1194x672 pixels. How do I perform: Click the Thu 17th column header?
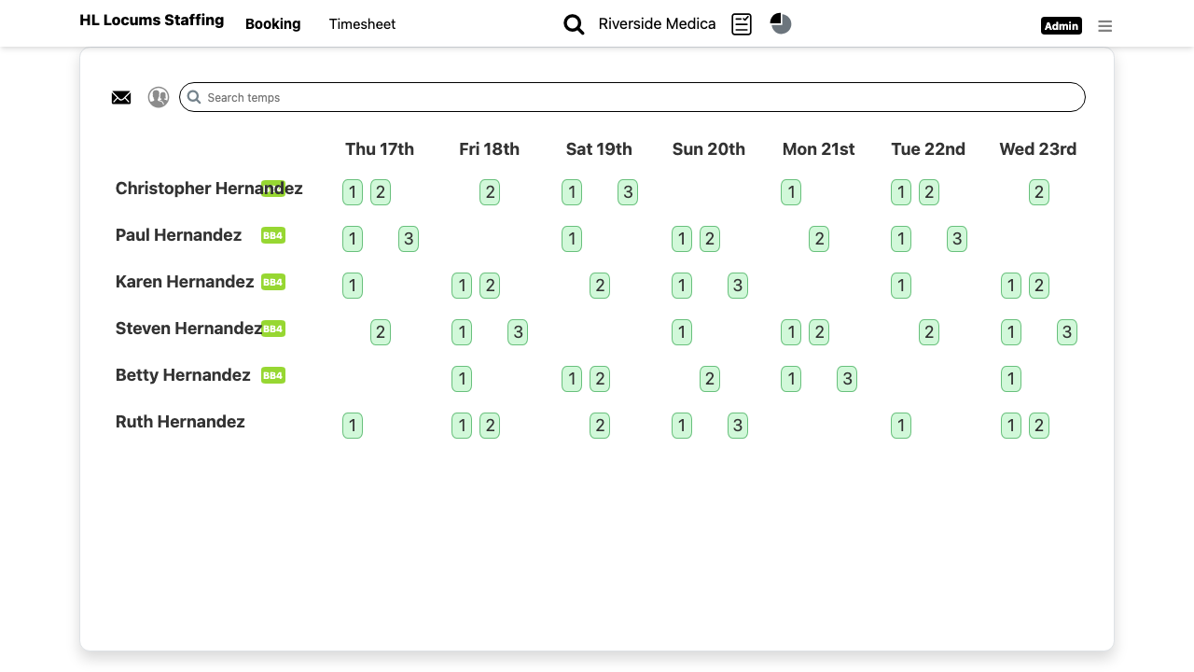click(380, 149)
